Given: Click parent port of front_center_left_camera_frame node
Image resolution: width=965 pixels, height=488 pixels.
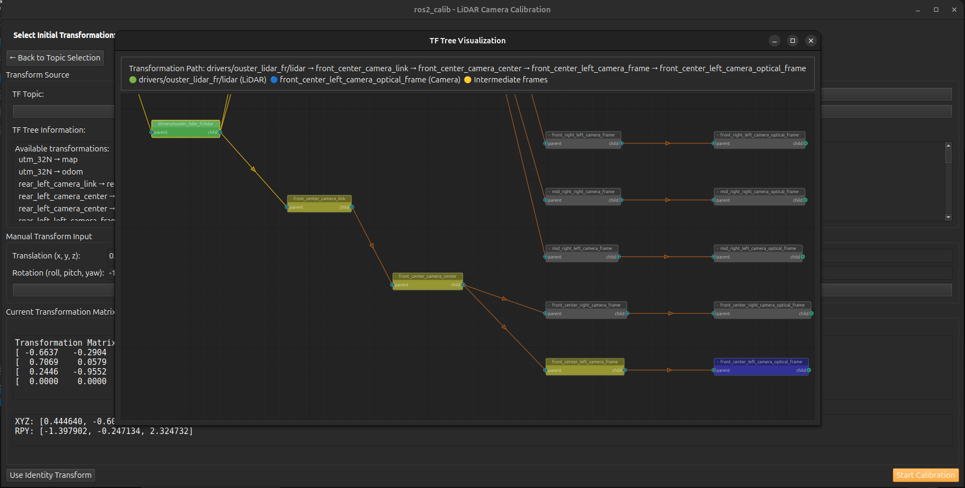Looking at the screenshot, I should coord(546,370).
